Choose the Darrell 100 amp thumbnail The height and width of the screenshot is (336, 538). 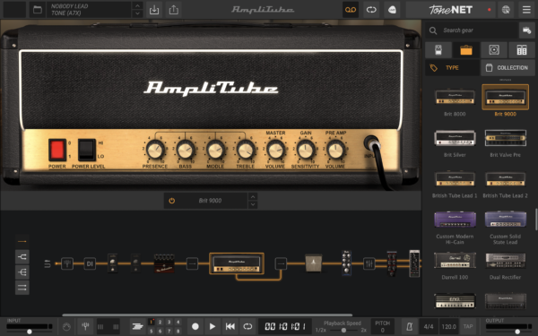(x=455, y=261)
